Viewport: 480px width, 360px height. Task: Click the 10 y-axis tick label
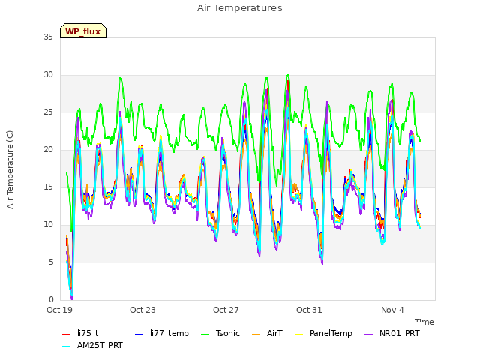point(48,225)
